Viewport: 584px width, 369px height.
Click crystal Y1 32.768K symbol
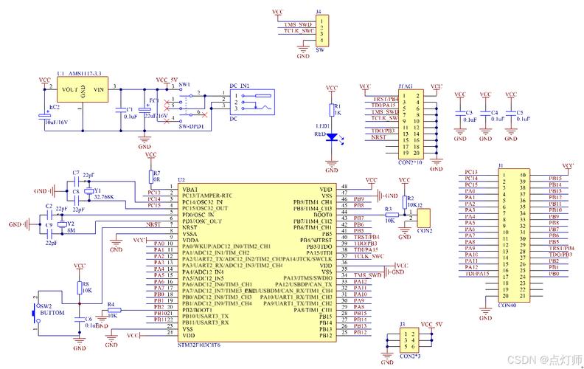[x=88, y=191]
